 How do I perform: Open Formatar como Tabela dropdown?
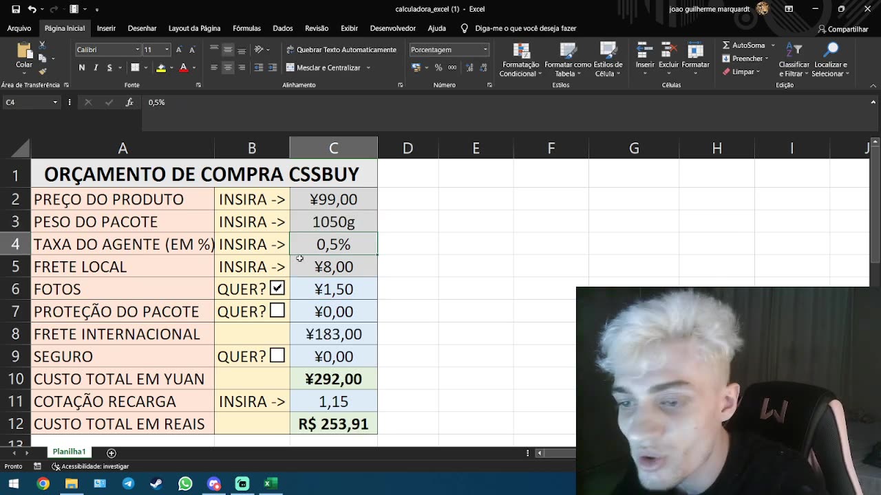(x=568, y=60)
